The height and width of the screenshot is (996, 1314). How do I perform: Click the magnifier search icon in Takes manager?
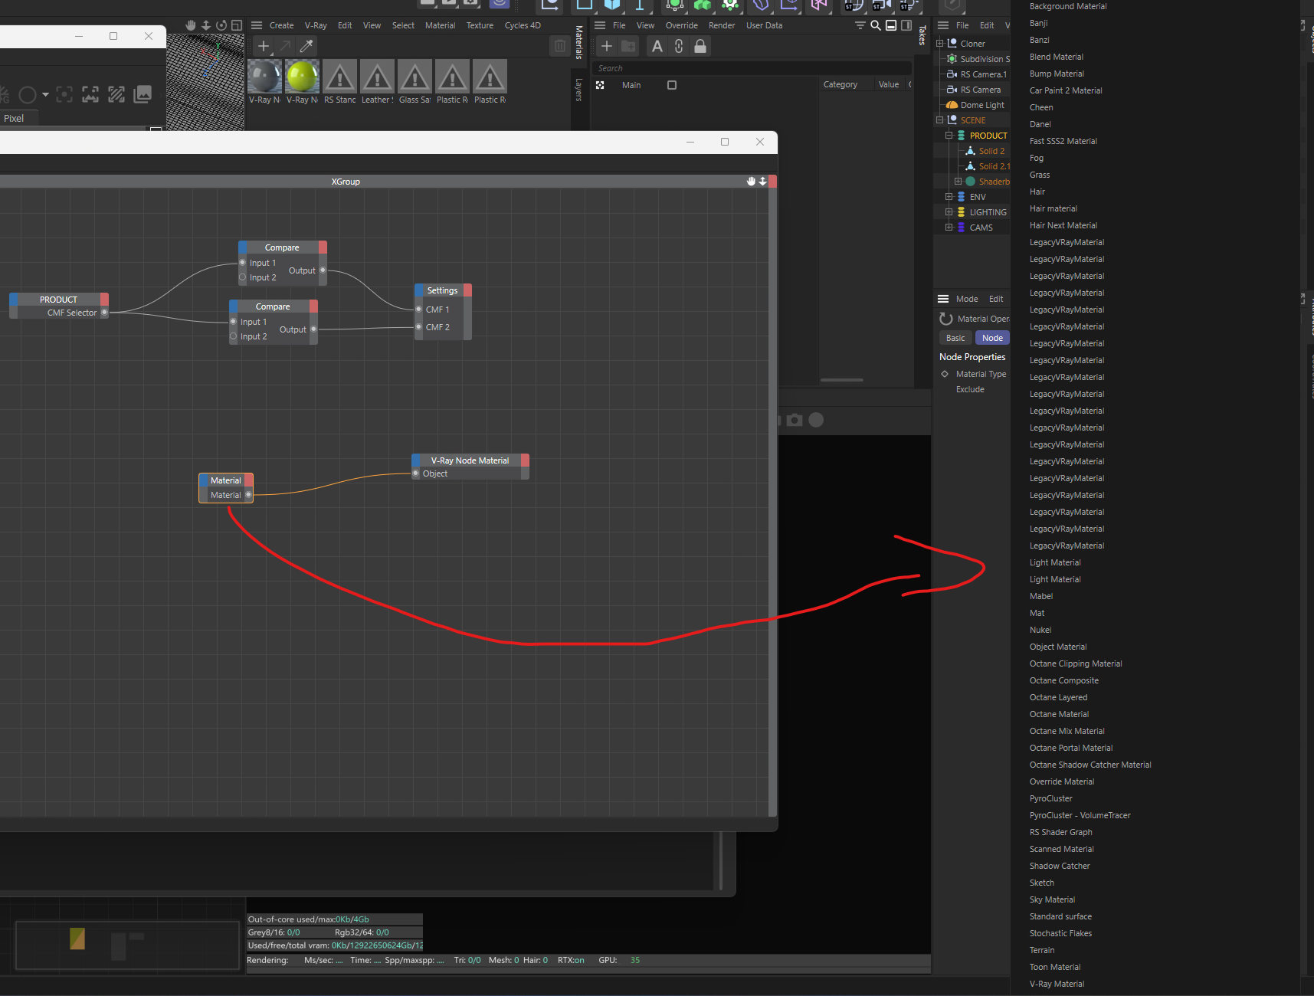[x=876, y=25]
